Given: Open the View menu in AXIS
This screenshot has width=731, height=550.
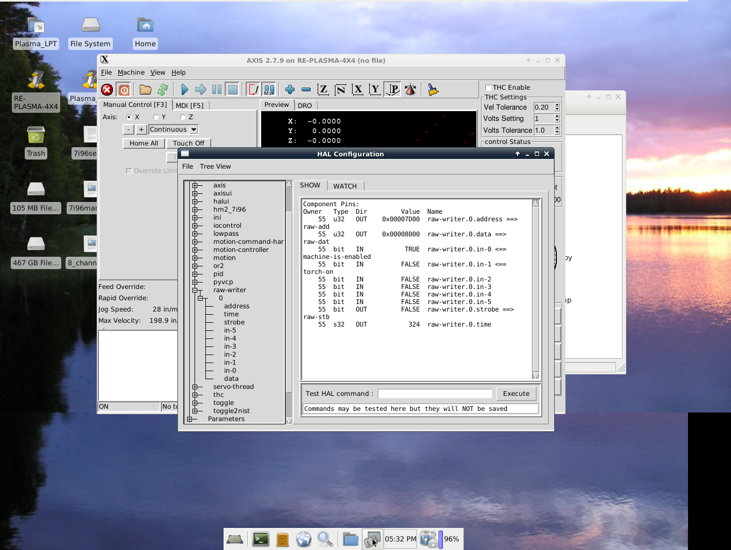Looking at the screenshot, I should (157, 73).
